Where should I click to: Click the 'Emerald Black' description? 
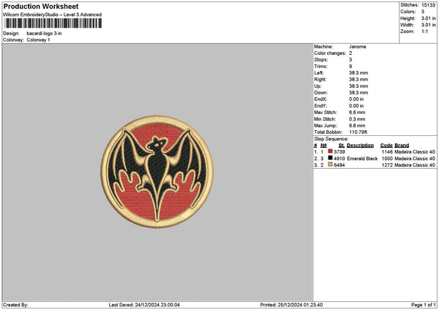(x=362, y=159)
